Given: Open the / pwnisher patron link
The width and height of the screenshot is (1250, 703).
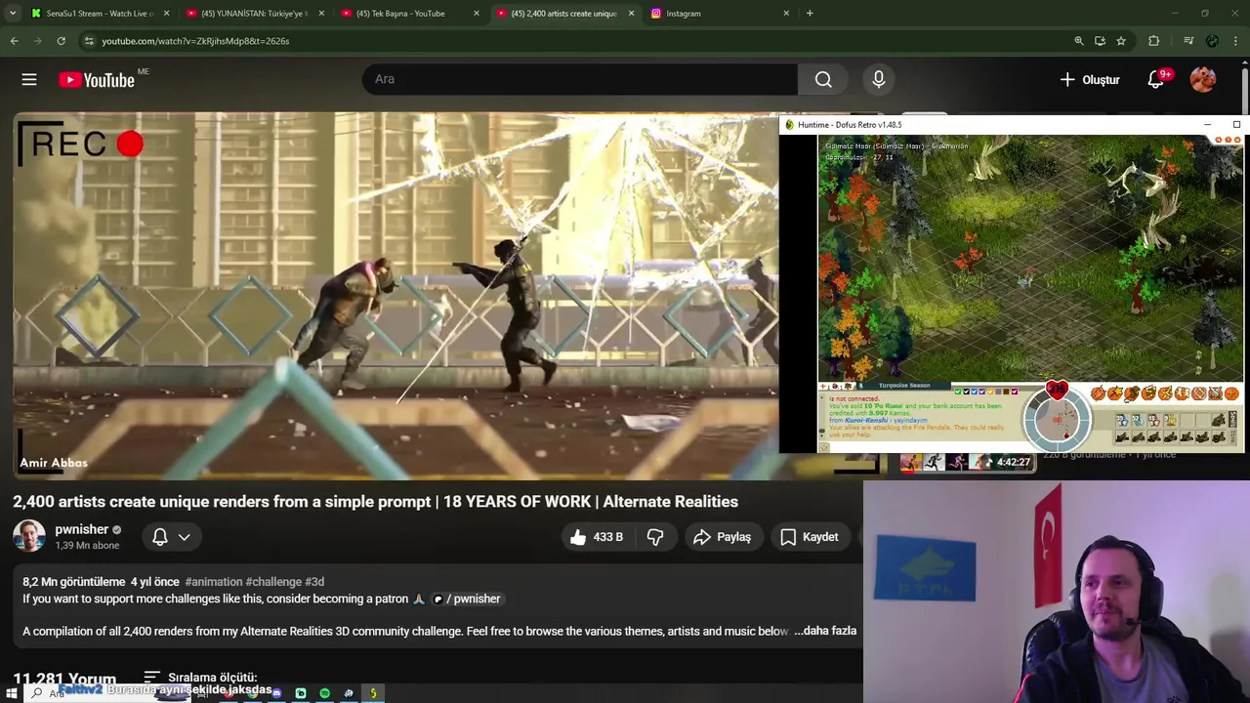Looking at the screenshot, I should point(467,599).
